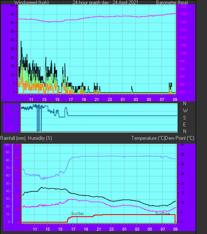Click the 'Barometer (hpa)' axis title

click(x=172, y=3)
